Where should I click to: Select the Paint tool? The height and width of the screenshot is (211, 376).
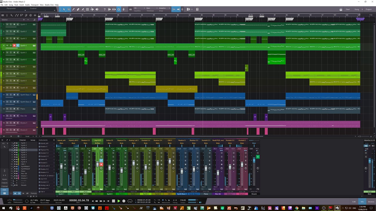(x=83, y=9)
